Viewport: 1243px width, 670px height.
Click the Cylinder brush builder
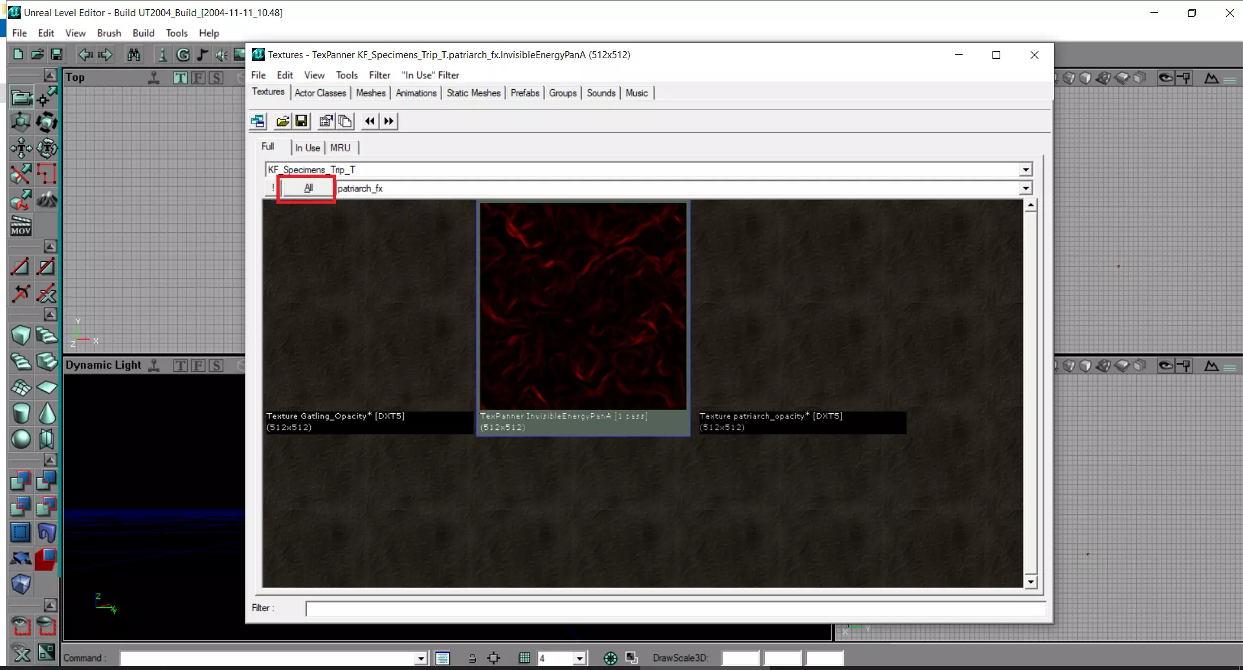pyautogui.click(x=21, y=413)
